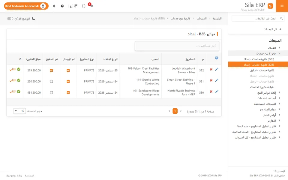Open the page size 10 dropdown
The image size is (288, 180).
tap(20, 111)
